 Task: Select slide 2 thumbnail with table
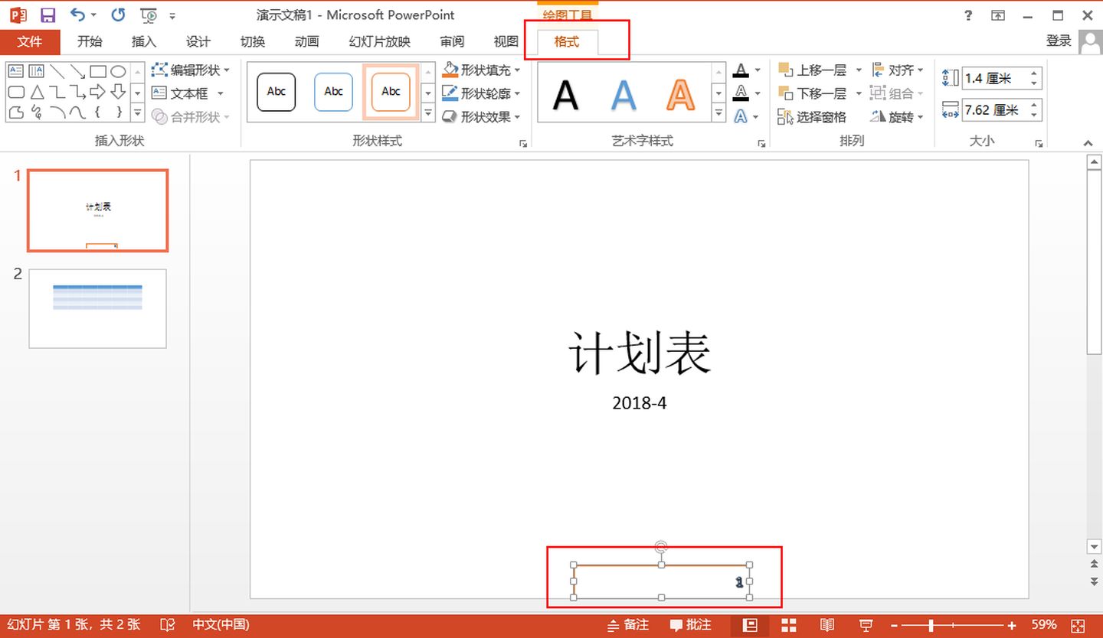pyautogui.click(x=97, y=308)
